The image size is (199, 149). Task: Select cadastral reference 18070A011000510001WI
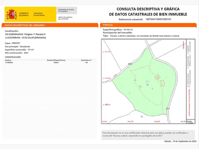[159, 19]
